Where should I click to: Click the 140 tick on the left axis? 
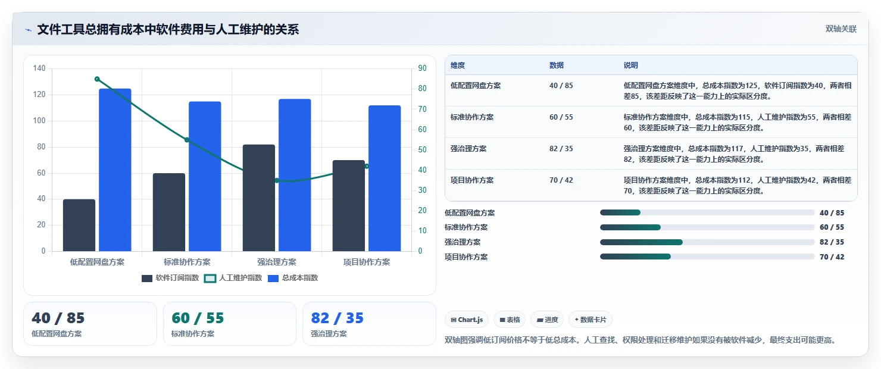39,68
